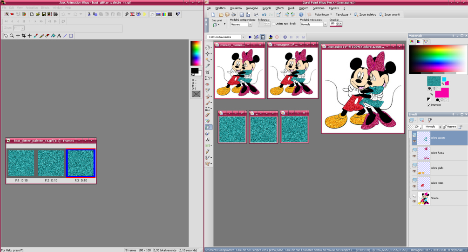Open Zoom 1:1 dropdown in Animation Shop
The width and height of the screenshot is (468, 252).
point(22,28)
